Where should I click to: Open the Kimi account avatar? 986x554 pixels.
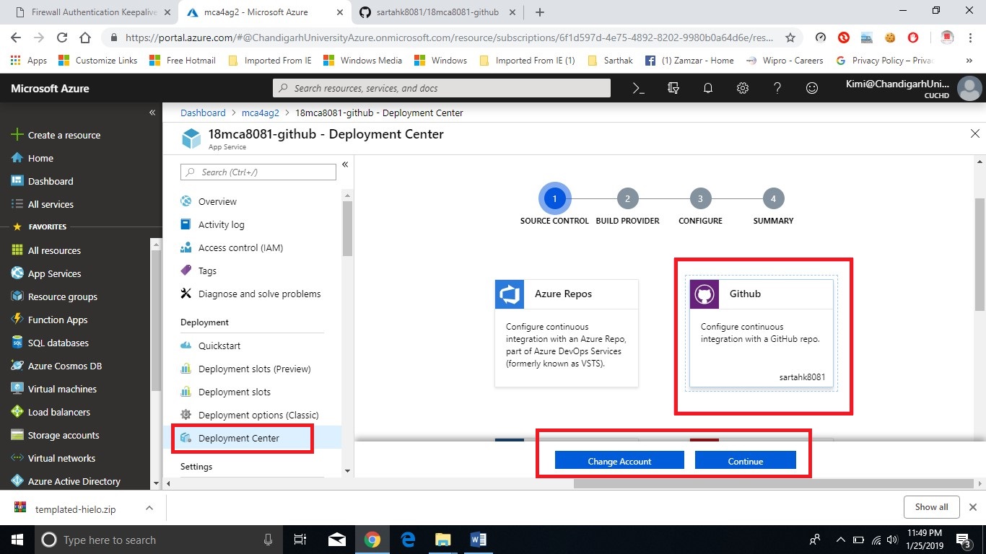969,88
